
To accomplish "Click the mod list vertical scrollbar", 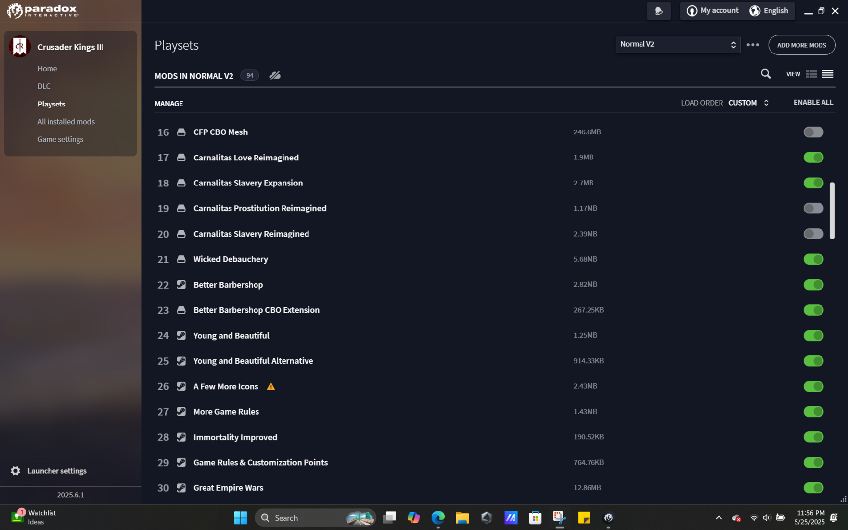I will coord(832,211).
